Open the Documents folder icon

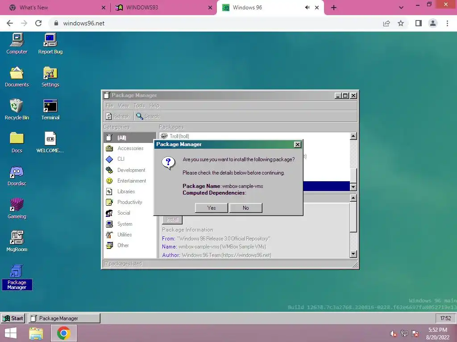tap(17, 77)
